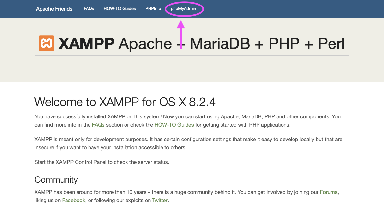Click the Perl text in the banner title
384x207 pixels.
331,43
